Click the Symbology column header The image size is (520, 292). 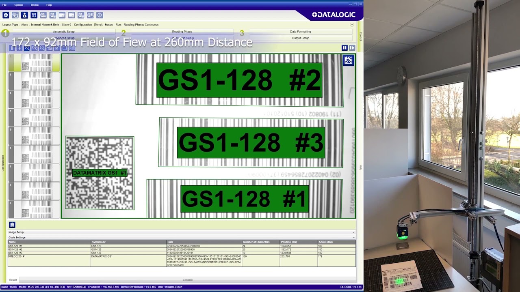pos(128,242)
